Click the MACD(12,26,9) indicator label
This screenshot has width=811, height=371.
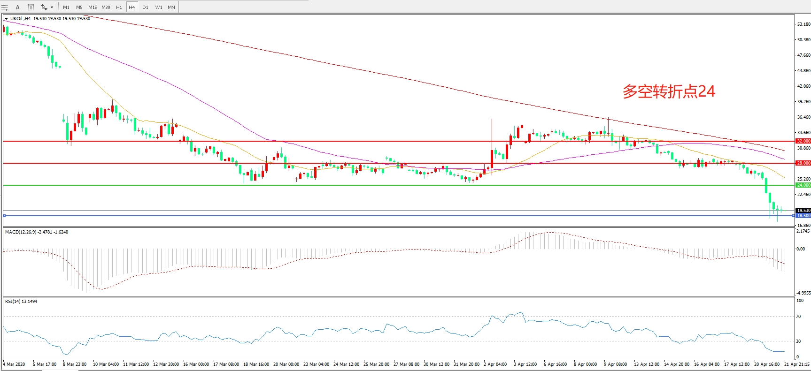[36, 232]
